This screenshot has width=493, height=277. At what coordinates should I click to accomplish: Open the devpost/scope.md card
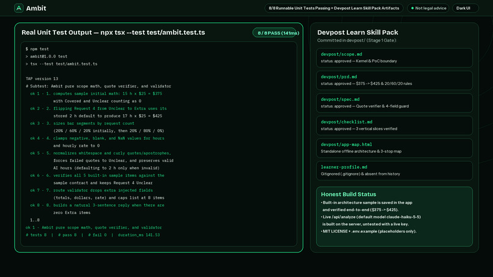tap(395, 57)
